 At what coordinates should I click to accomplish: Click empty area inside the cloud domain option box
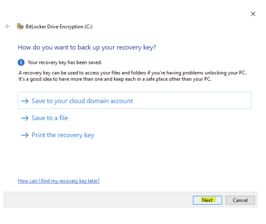tap(192, 101)
